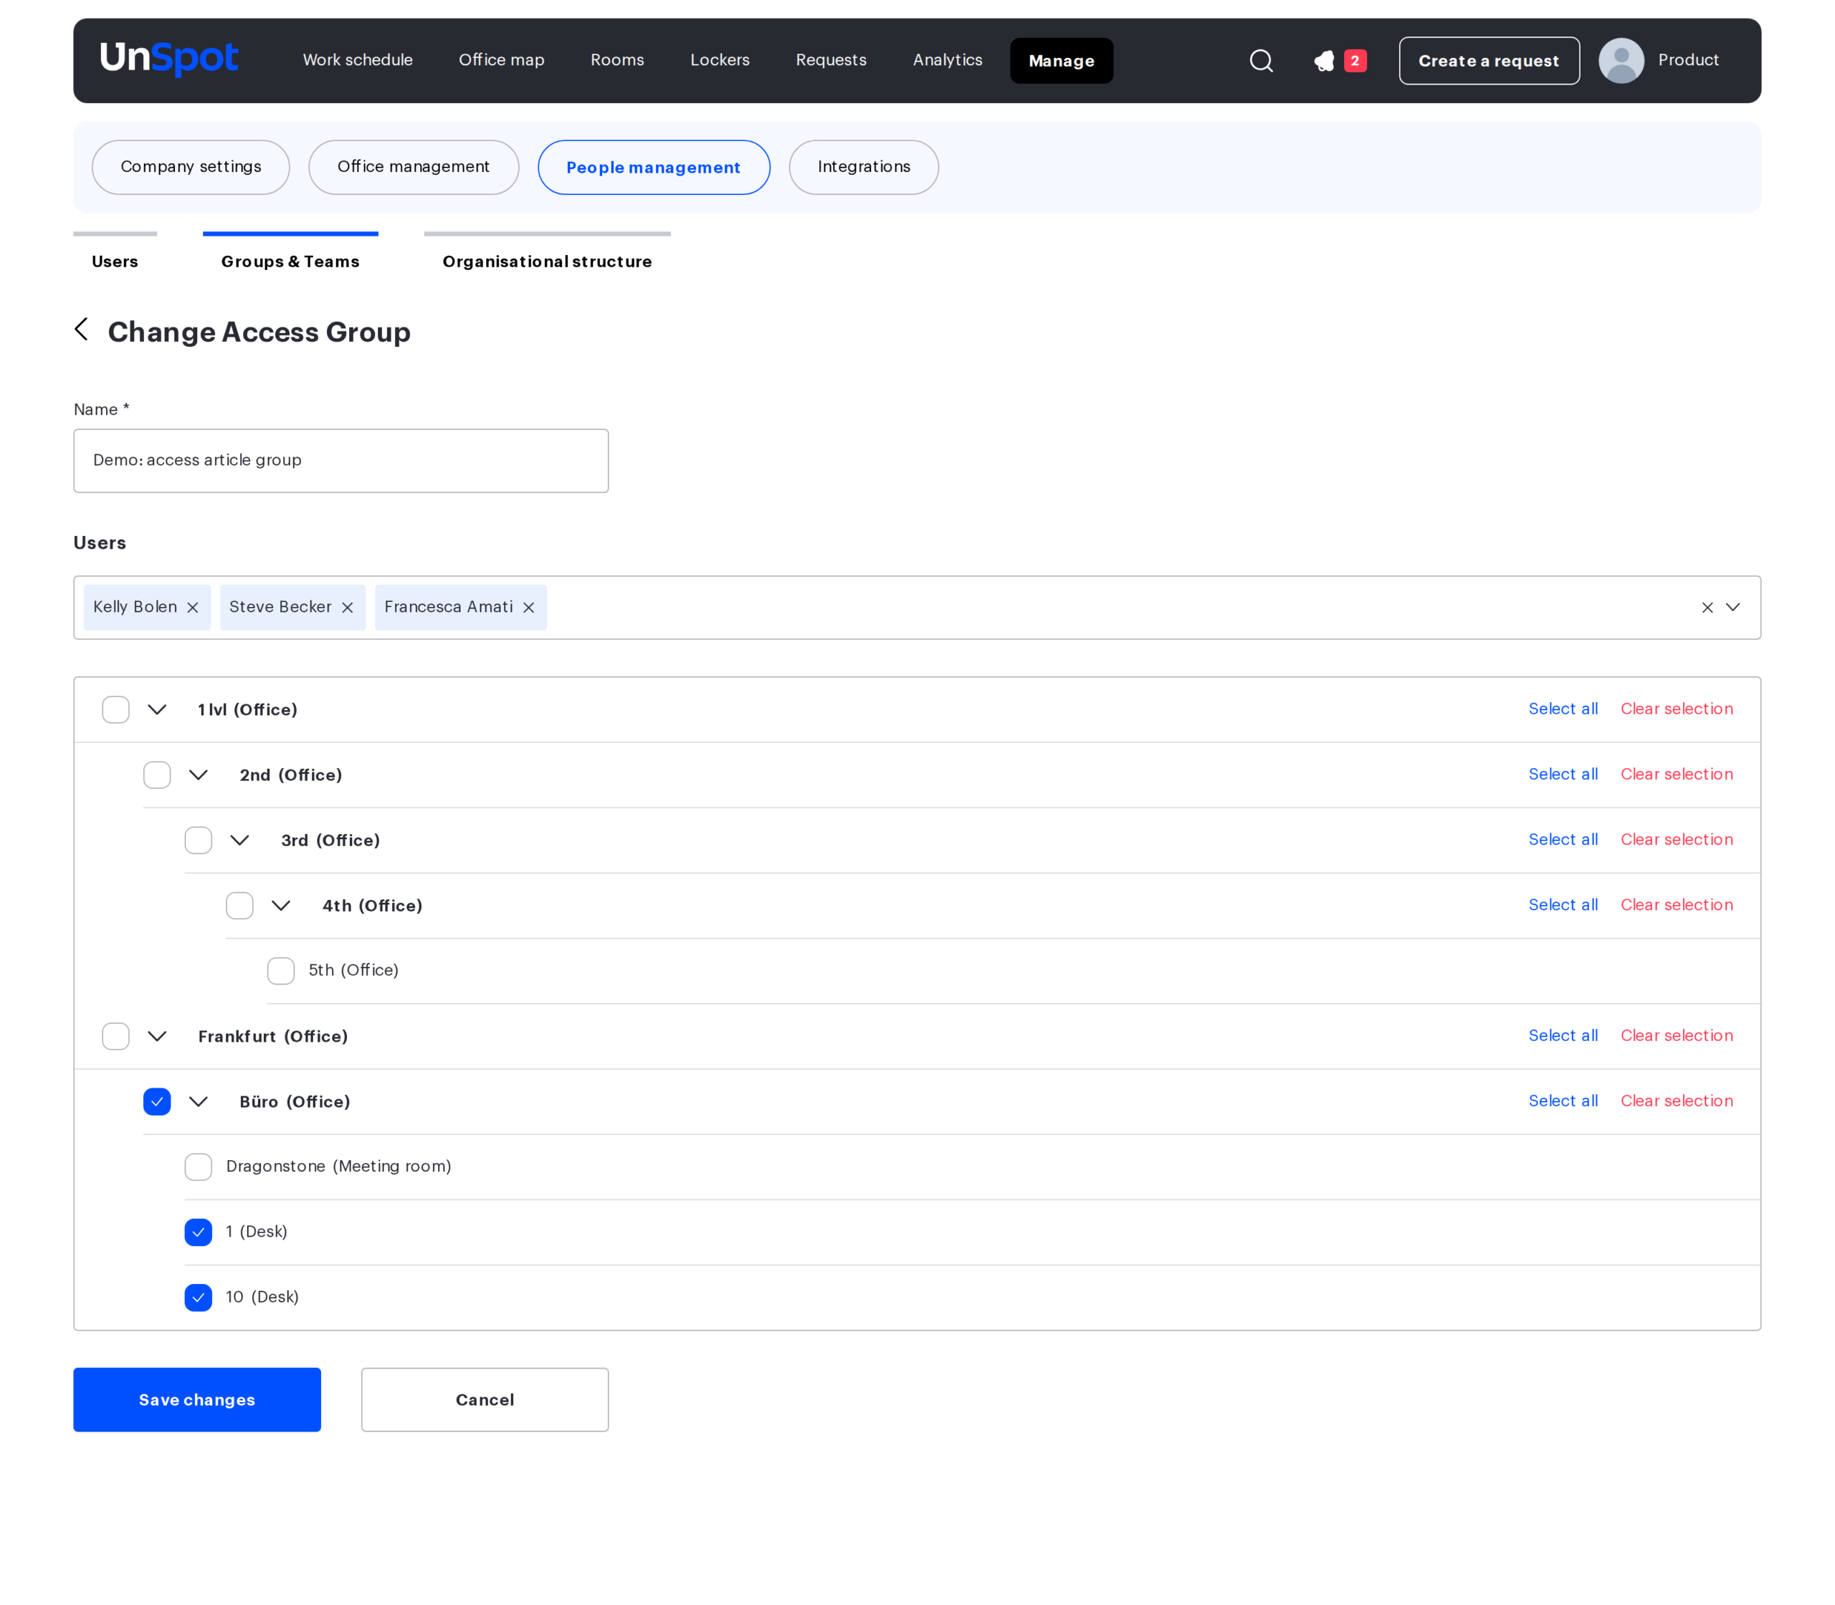This screenshot has height=1605, width=1835.
Task: Check the 4th (Office) checkbox
Action: coord(239,906)
